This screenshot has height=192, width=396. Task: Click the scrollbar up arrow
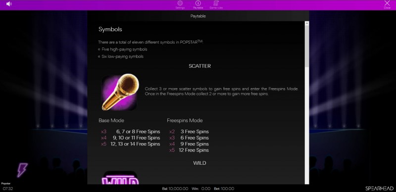pyautogui.click(x=307, y=23)
